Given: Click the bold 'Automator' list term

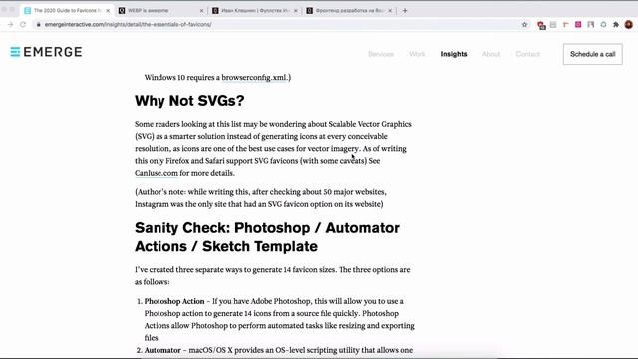Looking at the screenshot, I should tap(162, 350).
